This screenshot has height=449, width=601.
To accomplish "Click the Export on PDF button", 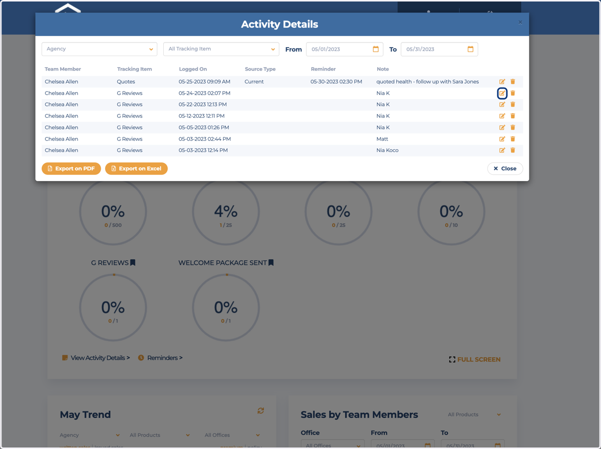I will [71, 169].
